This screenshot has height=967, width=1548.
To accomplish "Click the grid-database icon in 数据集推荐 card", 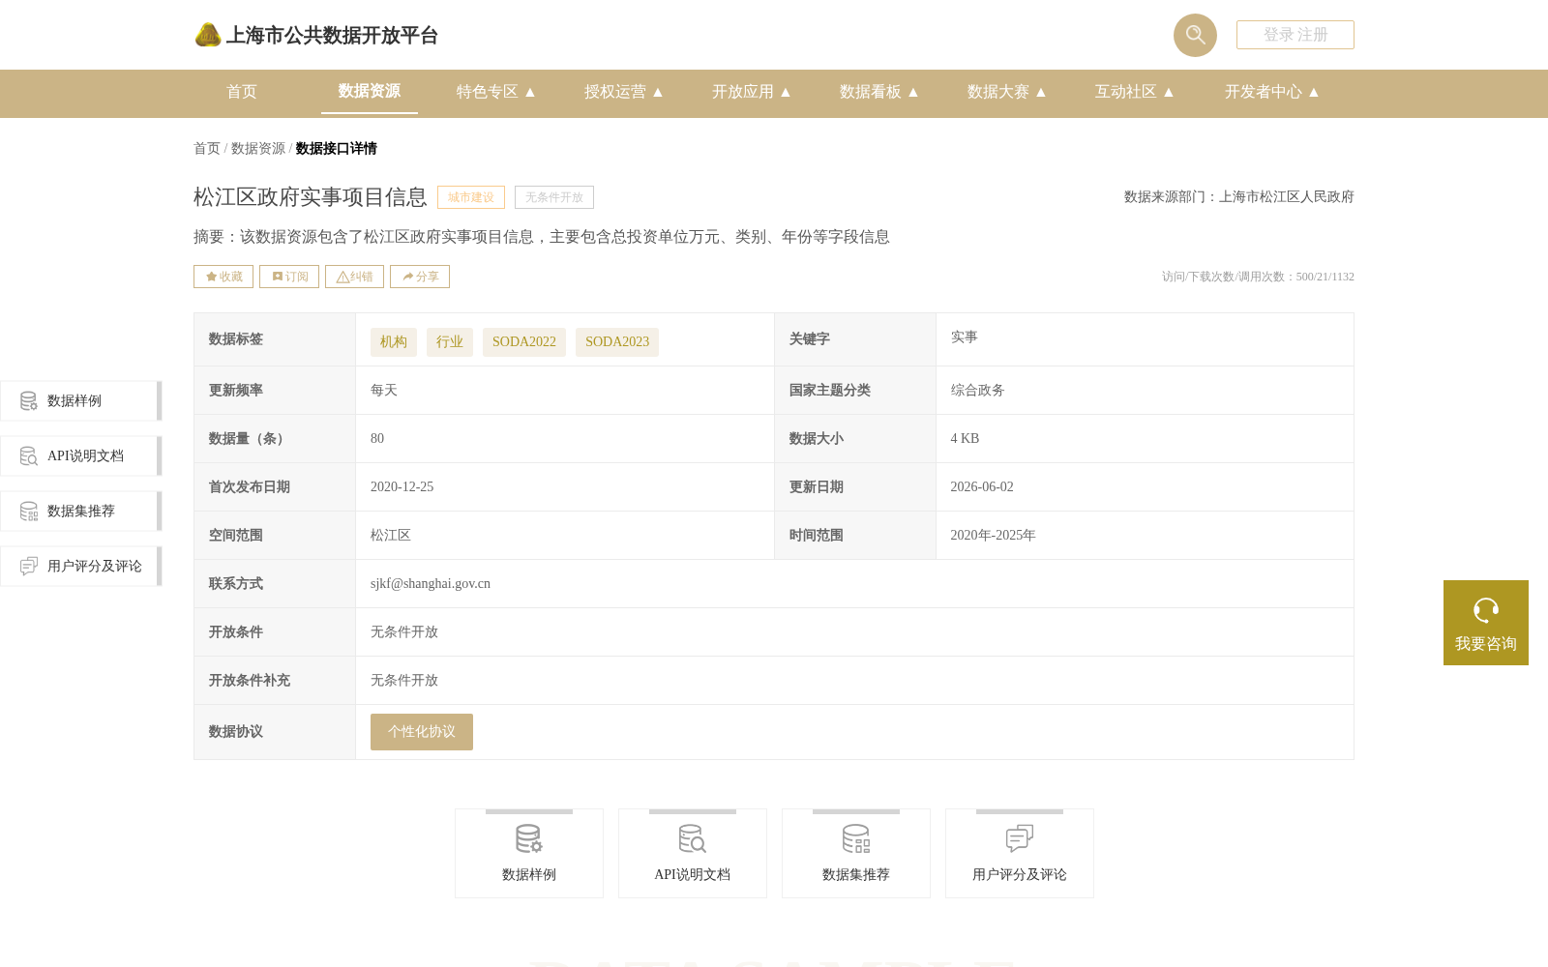I will tap(856, 838).
